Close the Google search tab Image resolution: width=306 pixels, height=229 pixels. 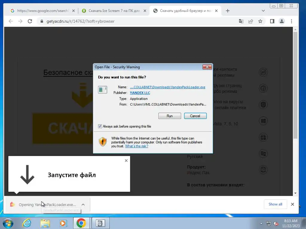74,11
